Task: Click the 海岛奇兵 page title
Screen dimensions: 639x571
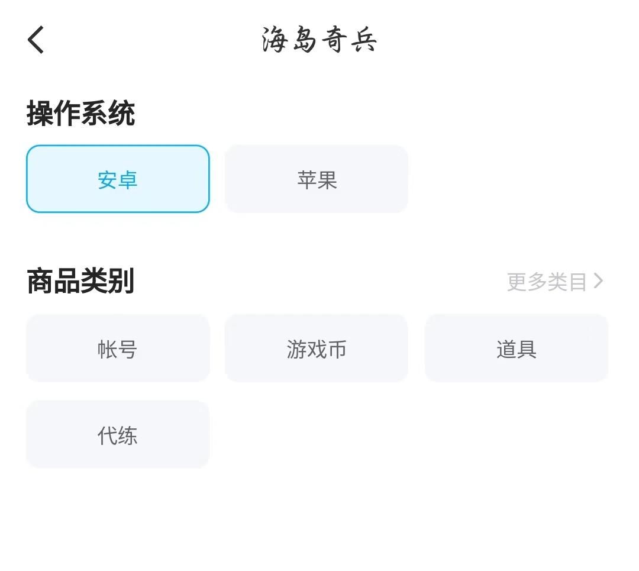Action: [x=319, y=41]
